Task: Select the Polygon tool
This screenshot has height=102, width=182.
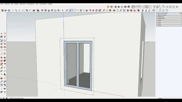Action: click(5, 47)
